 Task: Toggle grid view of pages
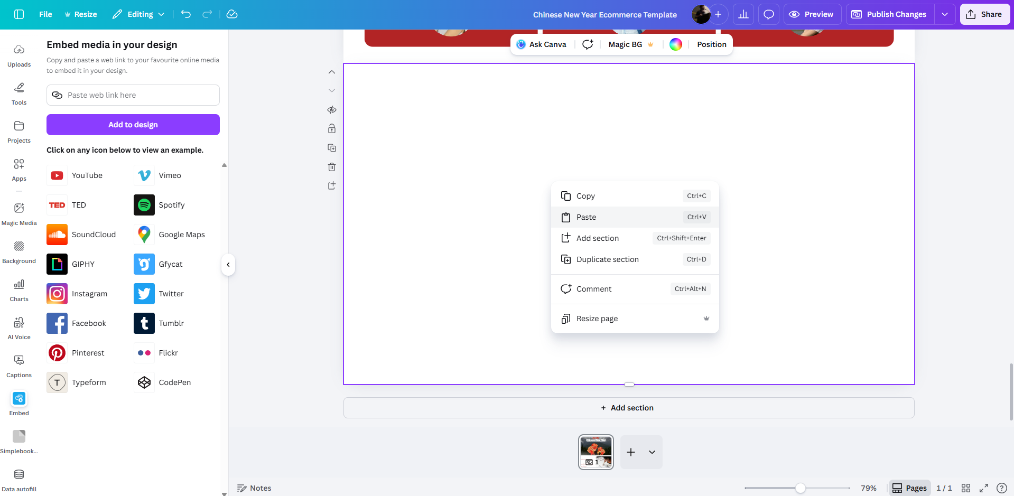pos(966,488)
